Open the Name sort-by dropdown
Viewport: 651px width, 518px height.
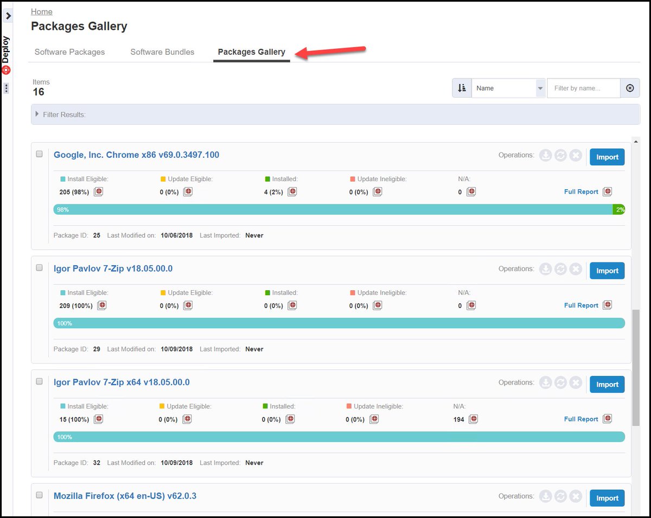click(x=508, y=88)
